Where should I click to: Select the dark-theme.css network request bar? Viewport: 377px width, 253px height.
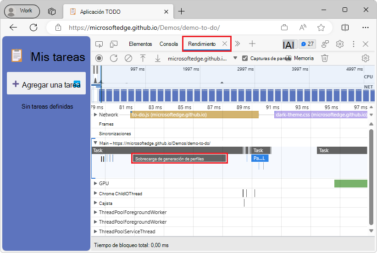pyautogui.click(x=321, y=115)
